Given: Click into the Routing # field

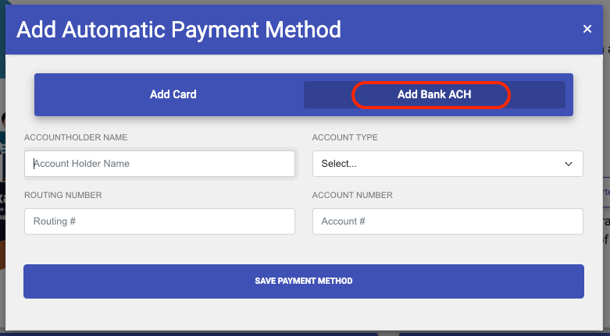Looking at the screenshot, I should pos(159,221).
